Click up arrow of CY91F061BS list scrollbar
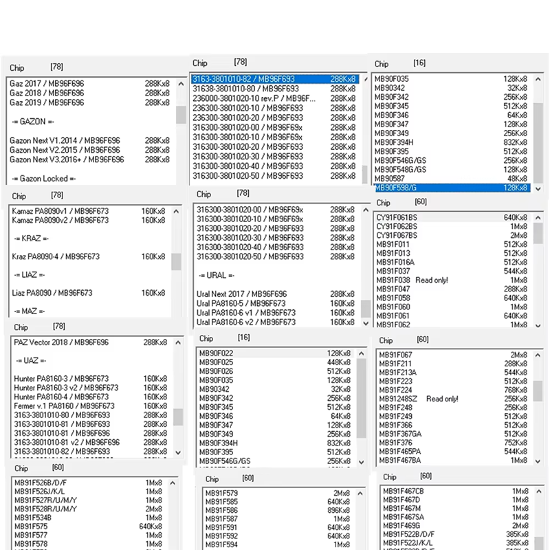The height and width of the screenshot is (550, 550). (538, 218)
